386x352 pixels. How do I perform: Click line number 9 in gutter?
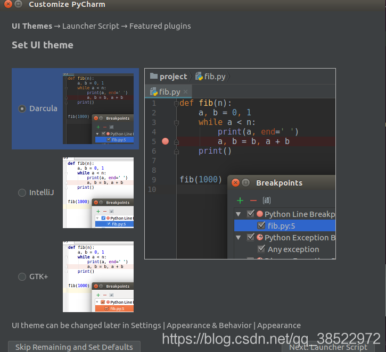pos(154,180)
